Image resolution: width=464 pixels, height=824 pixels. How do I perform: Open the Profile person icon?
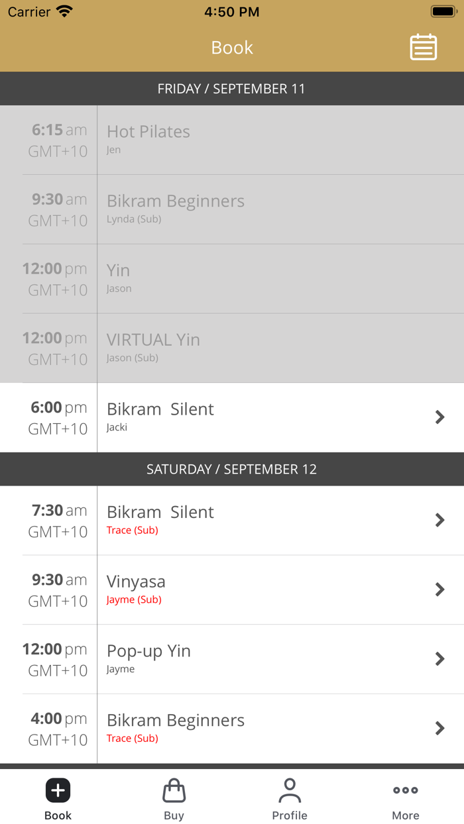(x=290, y=790)
